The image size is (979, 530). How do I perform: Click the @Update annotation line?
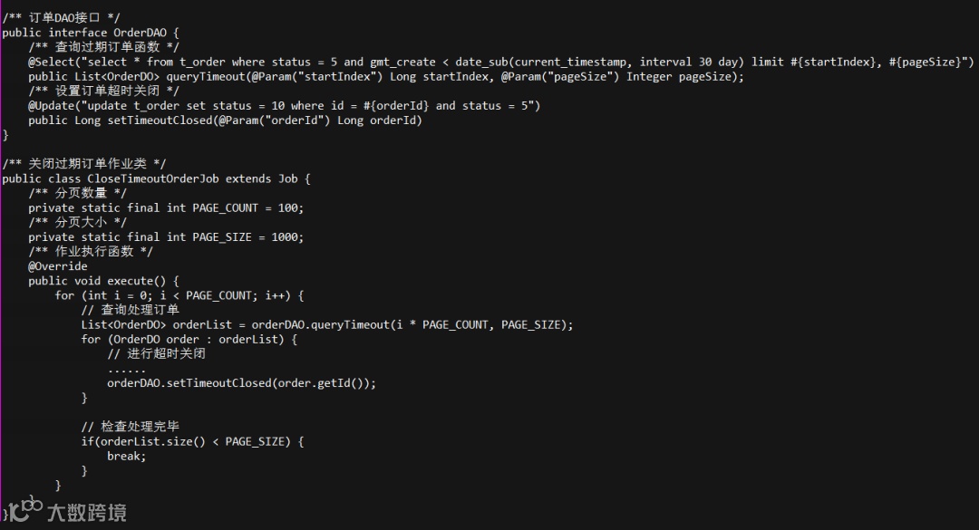(284, 105)
